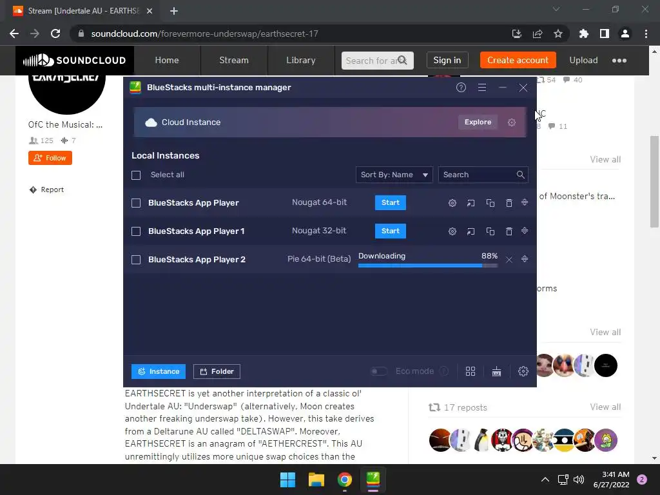Click volume icon in system tray

579,480
